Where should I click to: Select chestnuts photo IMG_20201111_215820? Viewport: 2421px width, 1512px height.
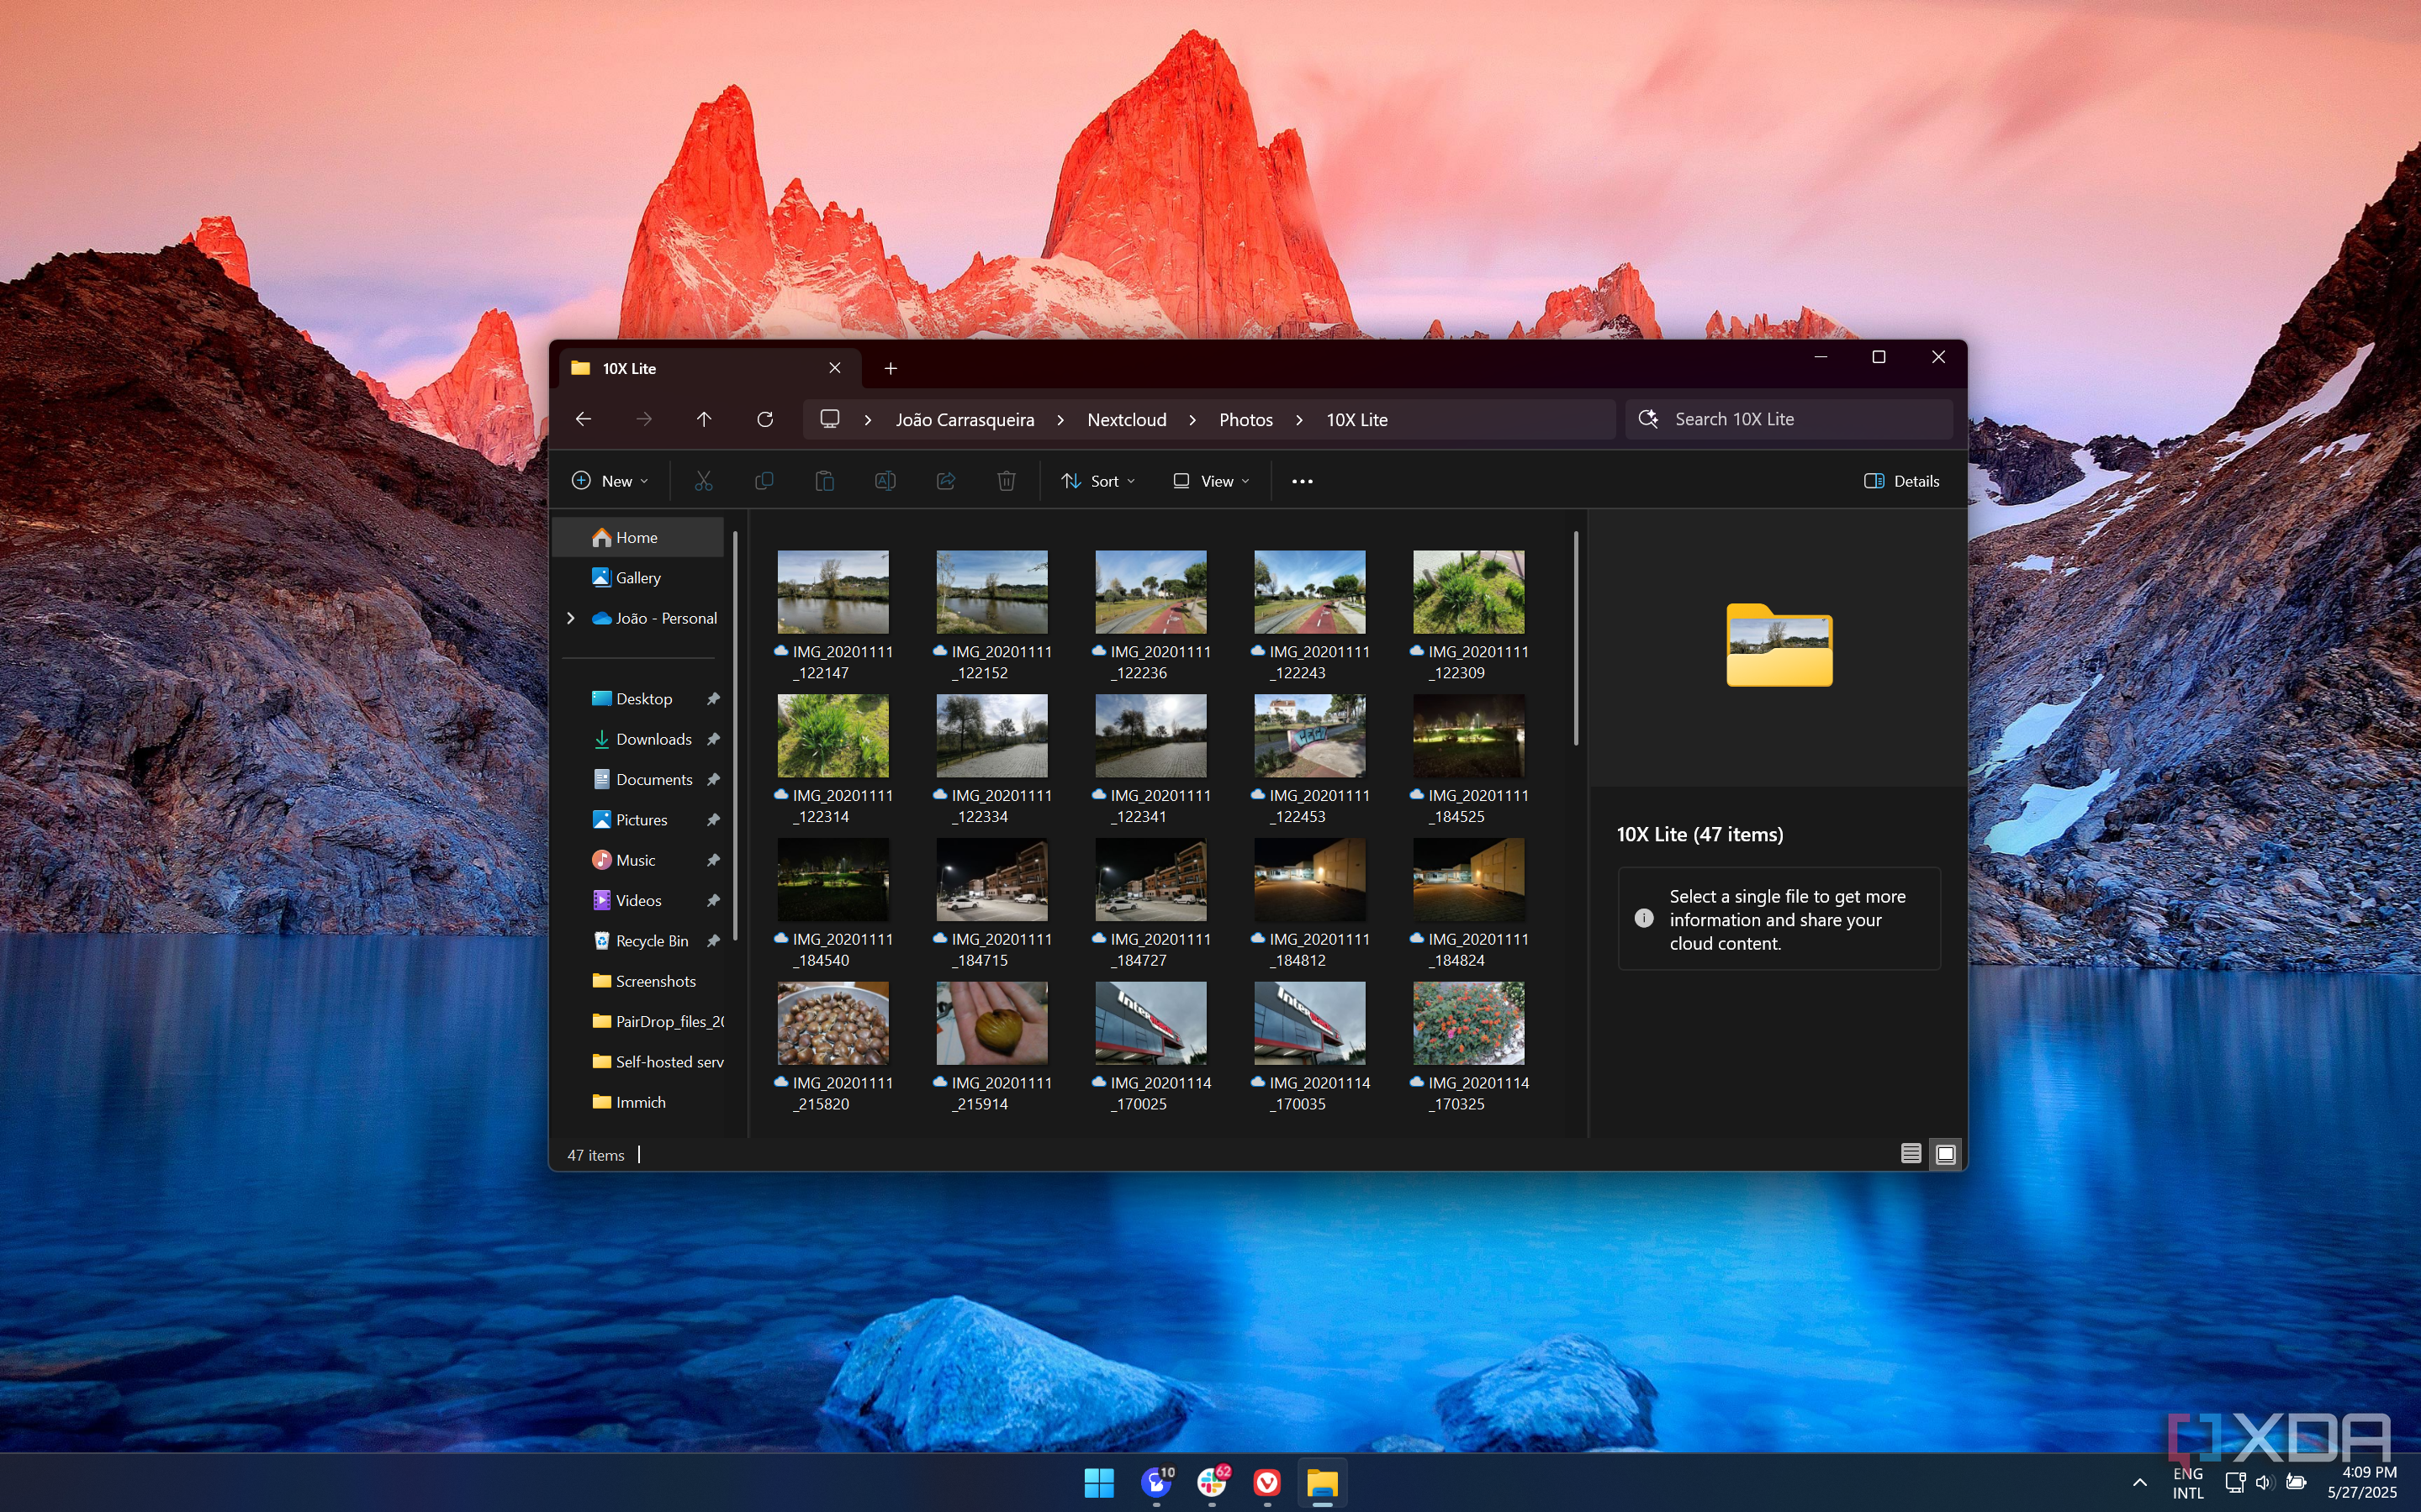coord(833,1023)
